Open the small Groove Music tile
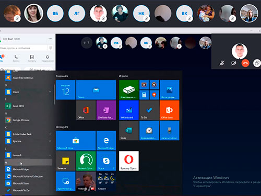The image size is (261, 196). [x=154, y=85]
